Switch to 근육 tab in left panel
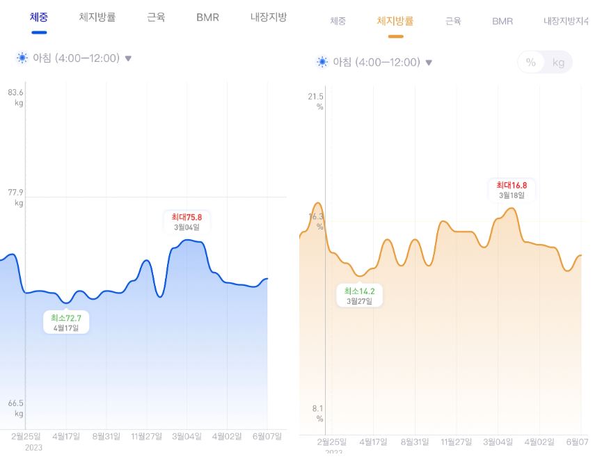Viewport: 593px width, 459px height. (156, 17)
